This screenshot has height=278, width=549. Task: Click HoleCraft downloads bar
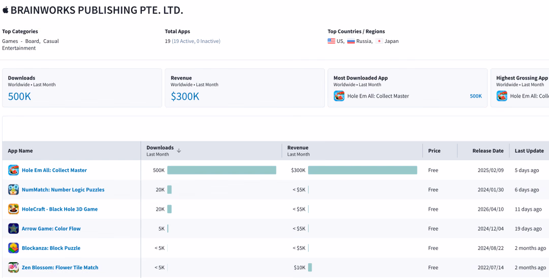pyautogui.click(x=169, y=209)
